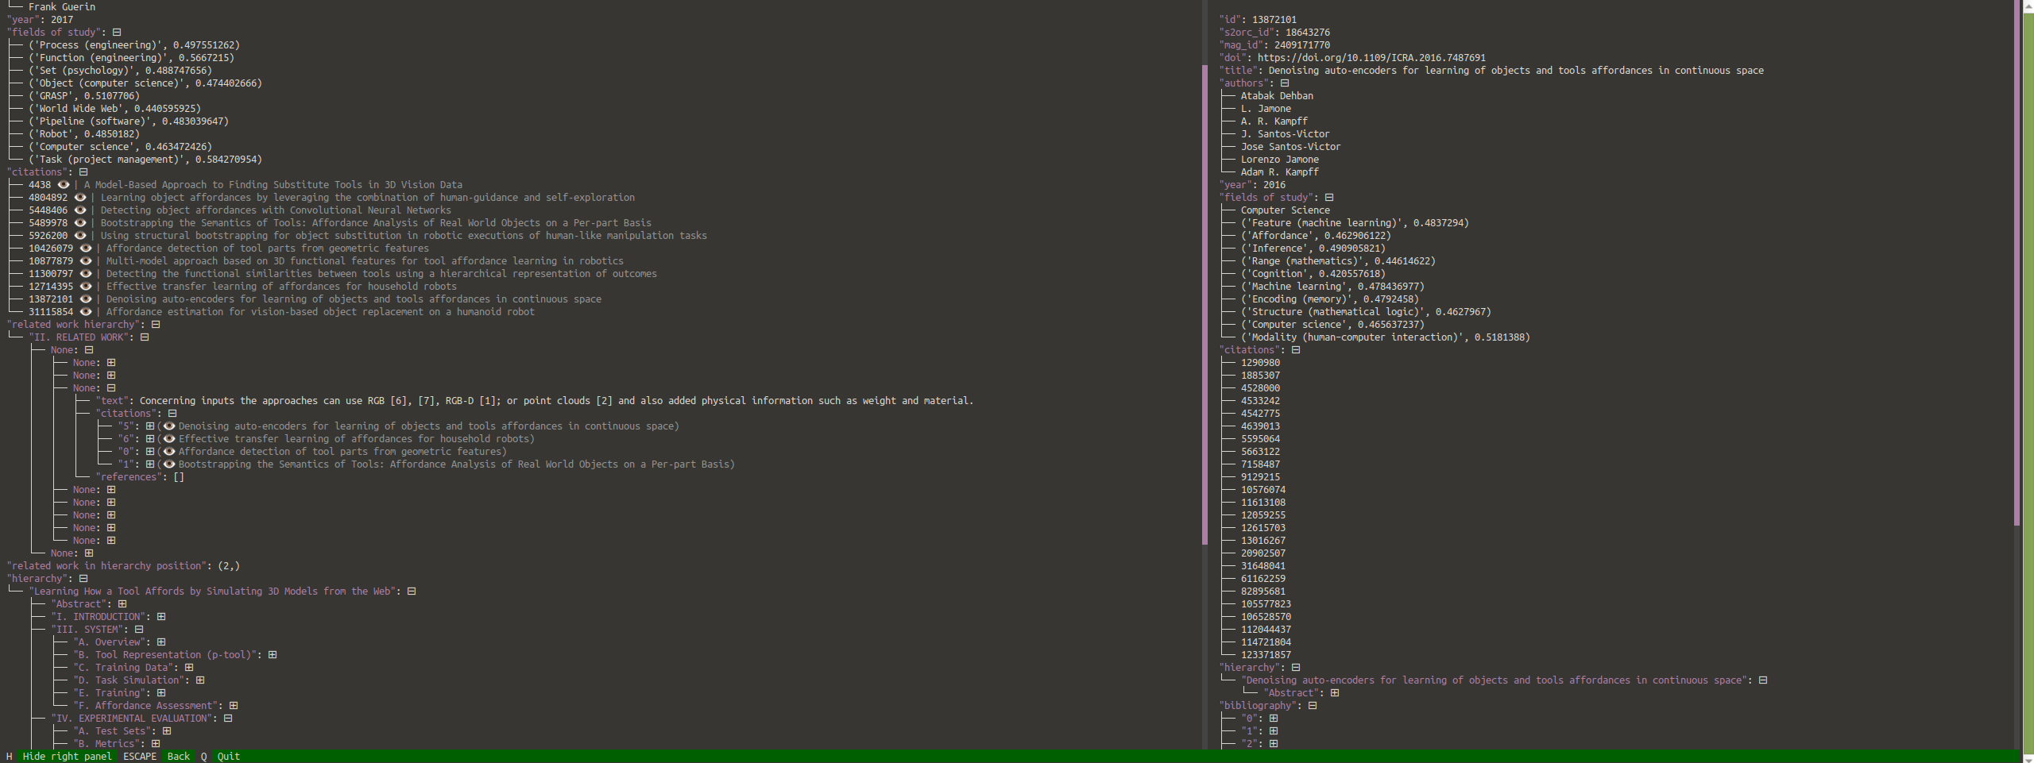Click eye icon next to citation 5448406
This screenshot has height=763, width=2034.
(x=80, y=210)
